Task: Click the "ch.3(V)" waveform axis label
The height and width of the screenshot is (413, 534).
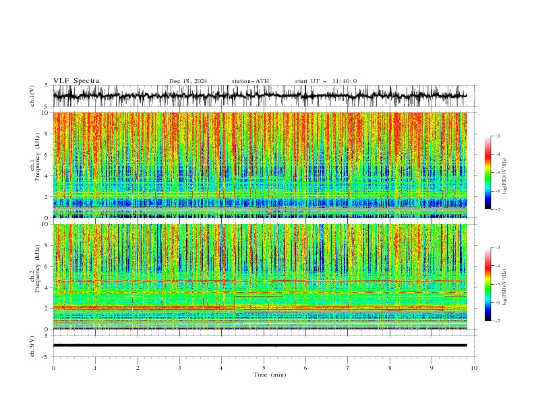Action: click(32, 346)
